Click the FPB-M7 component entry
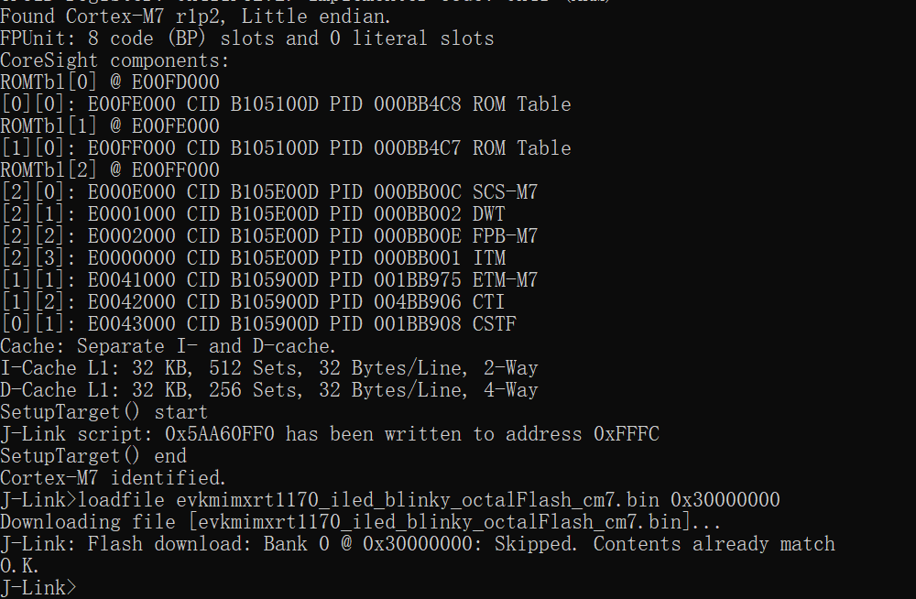Screen dimensions: 916x599 505,236
